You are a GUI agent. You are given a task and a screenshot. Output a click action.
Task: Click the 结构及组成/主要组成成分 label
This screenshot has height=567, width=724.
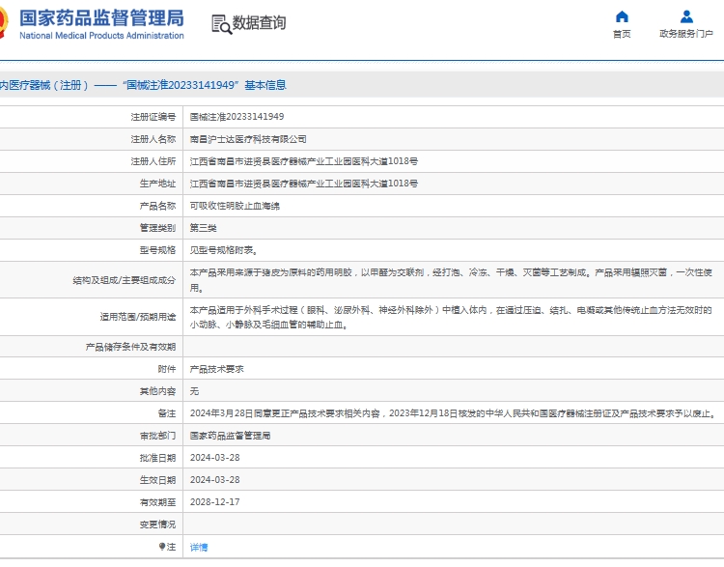point(125,280)
